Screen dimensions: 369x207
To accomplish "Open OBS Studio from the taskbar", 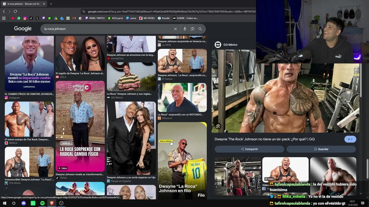I will [61, 203].
